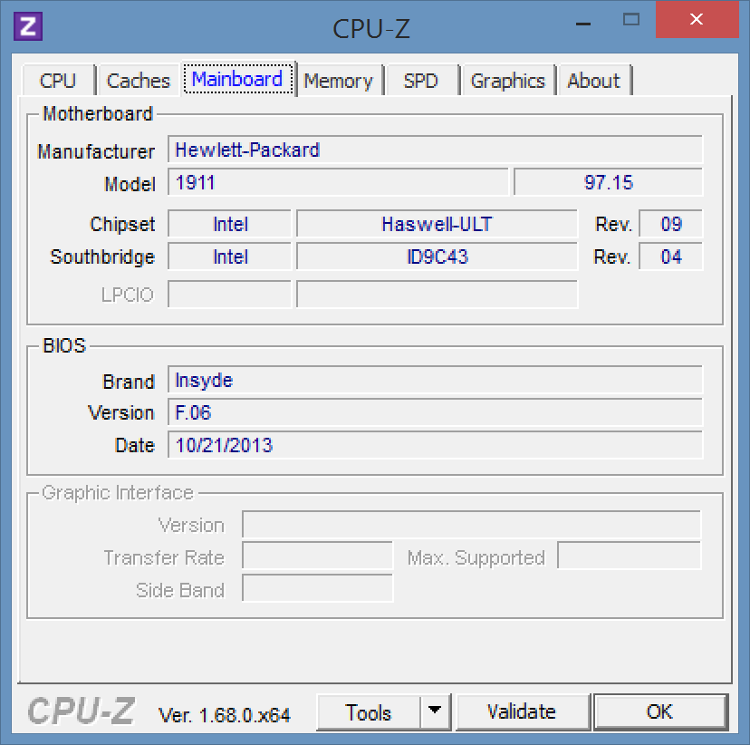Switch to the CPU tab

click(x=58, y=81)
